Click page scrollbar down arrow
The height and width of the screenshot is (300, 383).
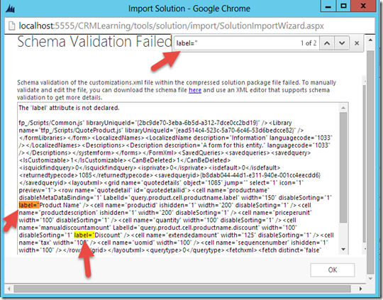pyautogui.click(x=370, y=279)
